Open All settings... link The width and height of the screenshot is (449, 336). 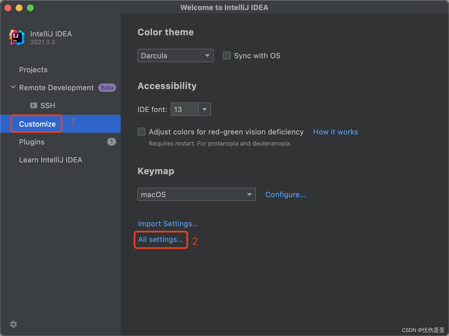pos(160,239)
